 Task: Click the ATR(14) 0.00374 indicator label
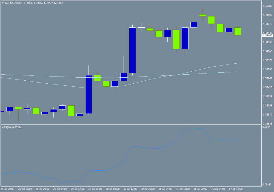point(12,128)
